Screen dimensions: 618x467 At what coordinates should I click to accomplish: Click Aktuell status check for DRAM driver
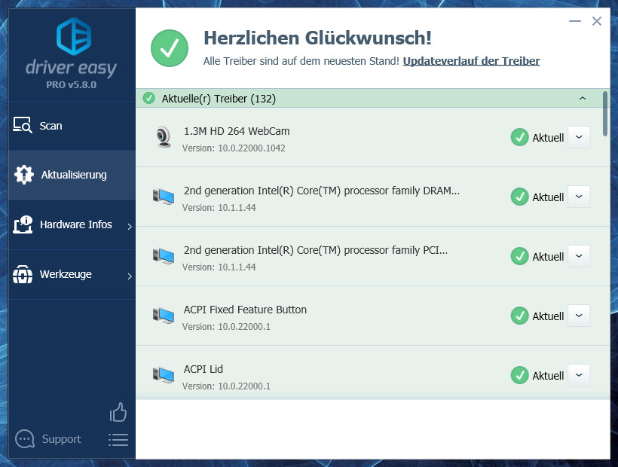(519, 197)
